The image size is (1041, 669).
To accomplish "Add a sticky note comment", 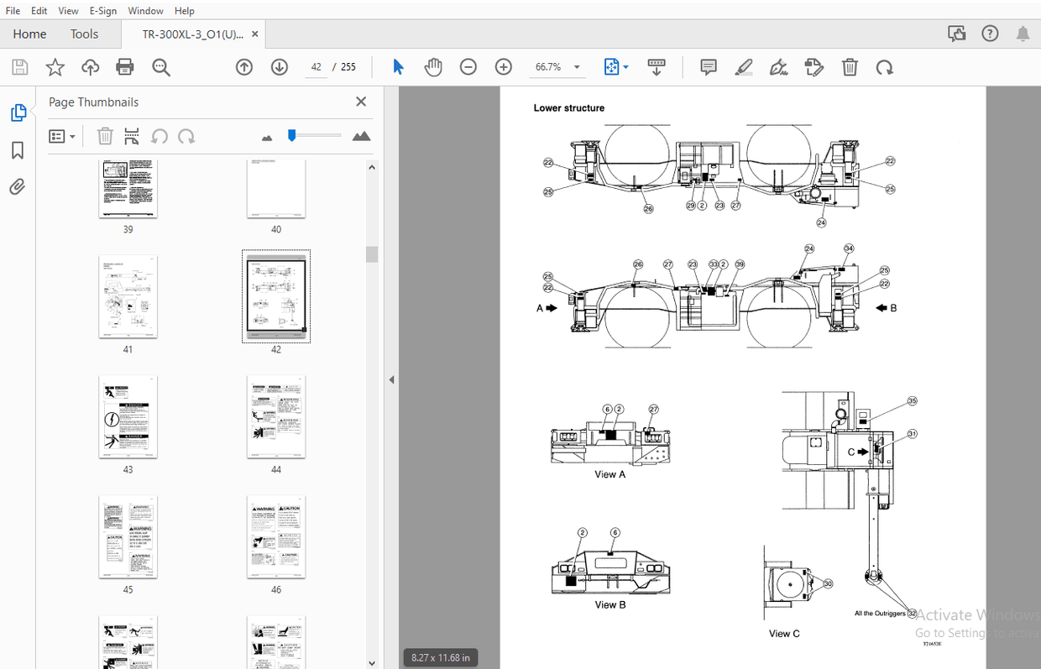I will pos(708,66).
